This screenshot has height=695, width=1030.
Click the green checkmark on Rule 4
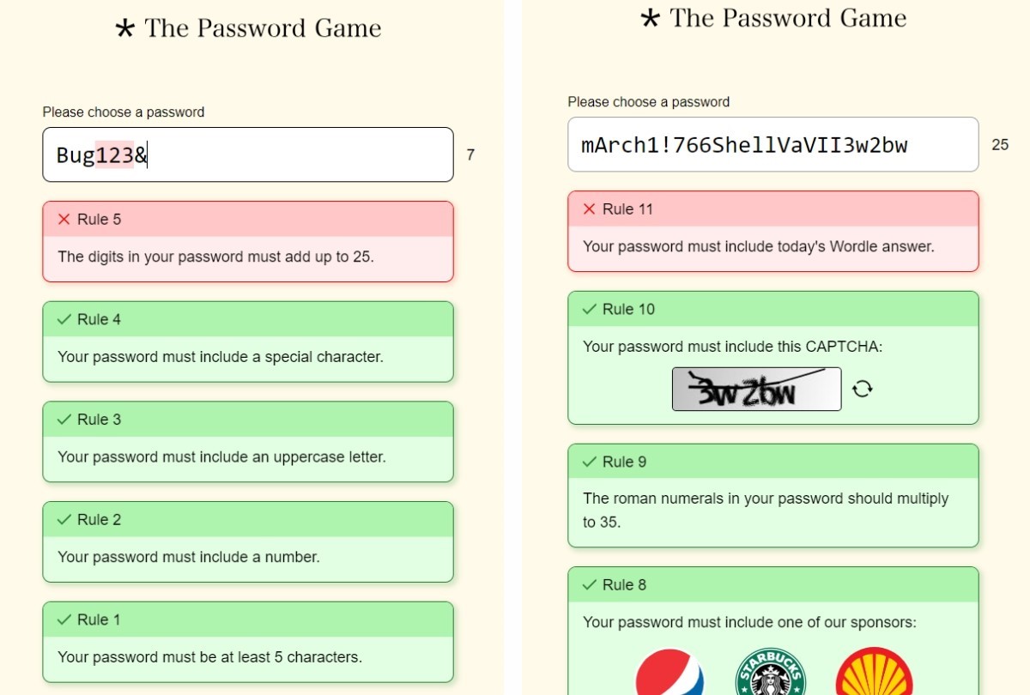point(64,319)
